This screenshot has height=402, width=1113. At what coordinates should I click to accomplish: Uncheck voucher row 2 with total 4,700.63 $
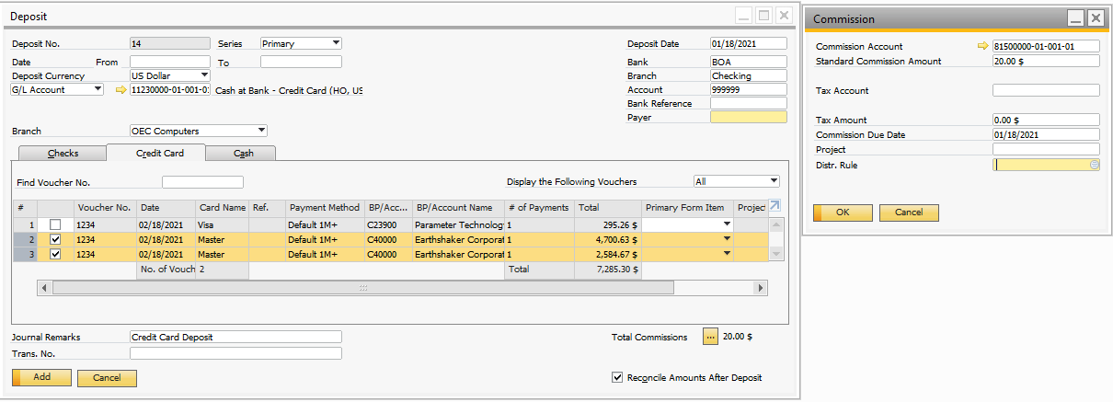(x=56, y=239)
